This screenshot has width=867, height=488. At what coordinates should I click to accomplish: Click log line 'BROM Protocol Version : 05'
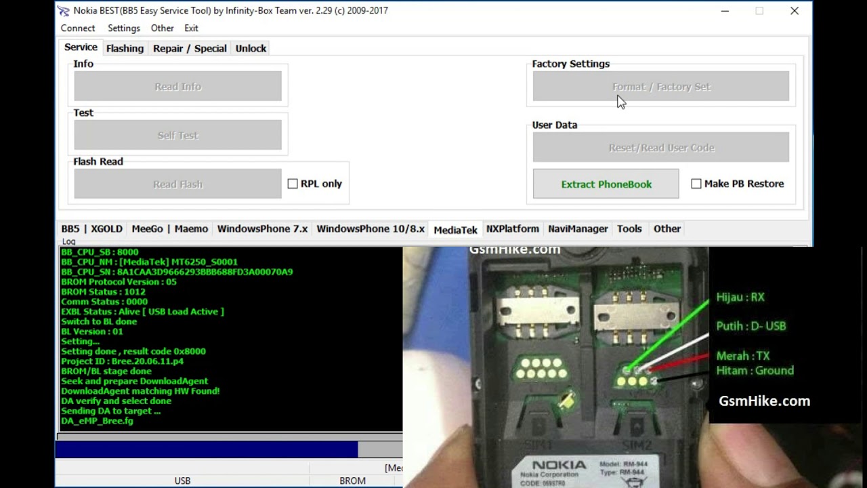(x=119, y=282)
